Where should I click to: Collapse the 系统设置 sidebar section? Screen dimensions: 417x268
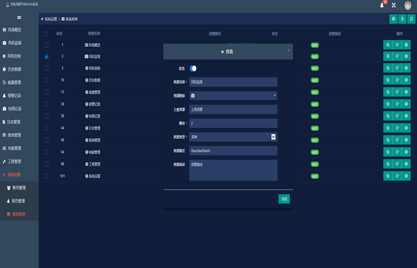(x=19, y=175)
